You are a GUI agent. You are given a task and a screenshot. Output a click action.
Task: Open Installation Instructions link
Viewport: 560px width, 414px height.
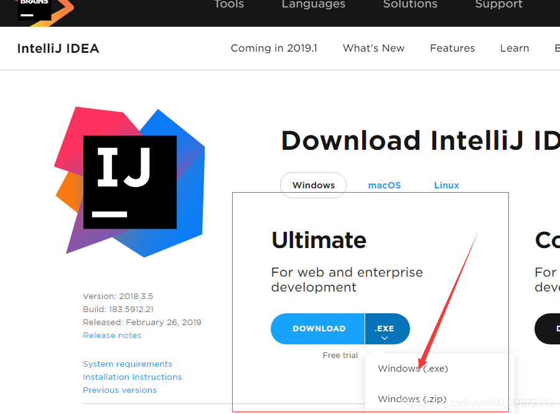coord(132,377)
